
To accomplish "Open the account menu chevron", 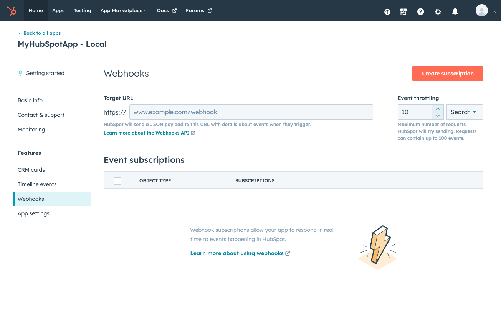I will [x=495, y=12].
